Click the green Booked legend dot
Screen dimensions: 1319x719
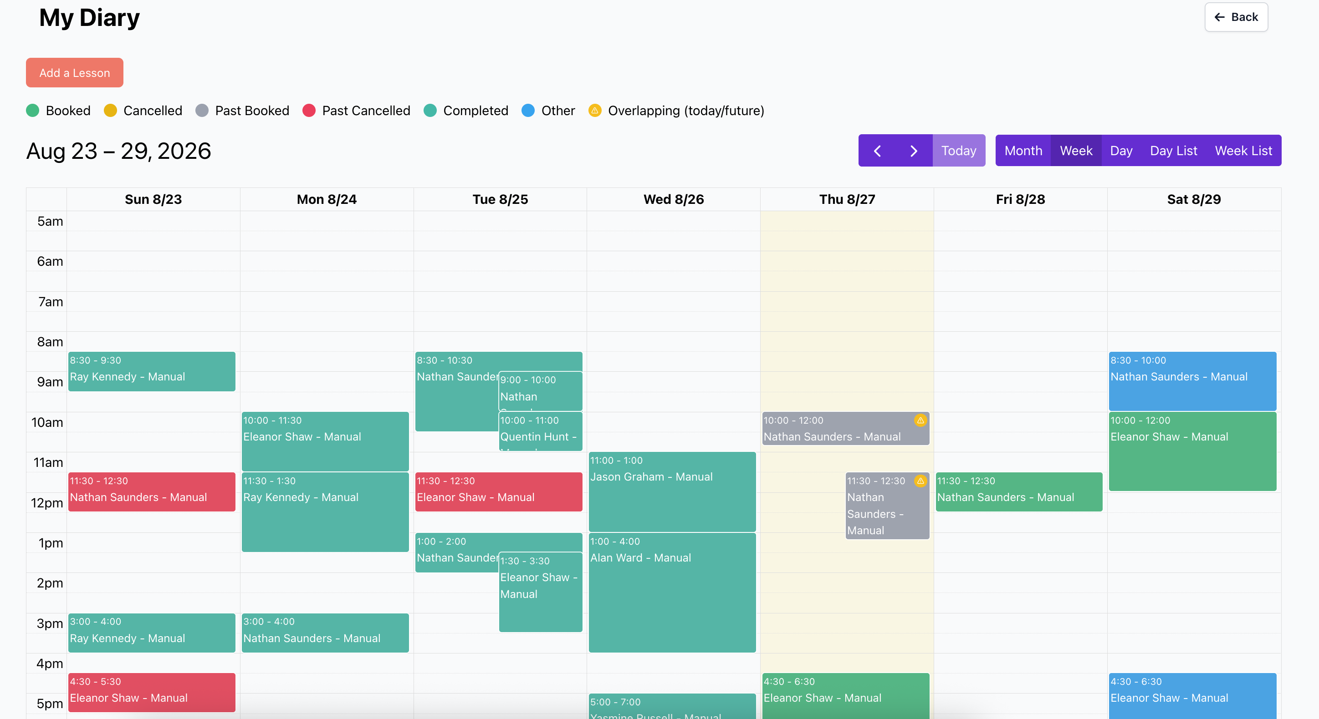(x=33, y=111)
